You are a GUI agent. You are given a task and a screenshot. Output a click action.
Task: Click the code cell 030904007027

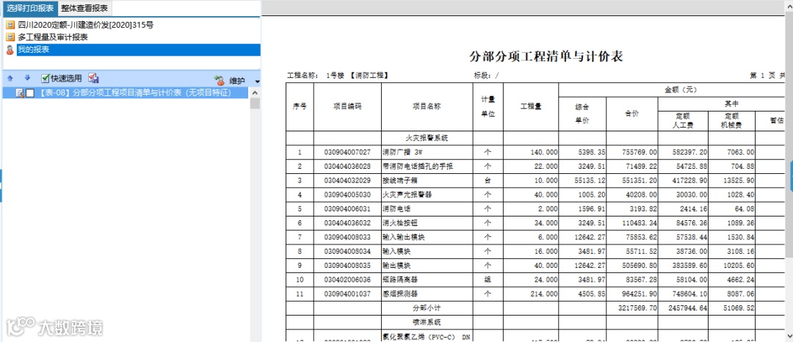(347, 152)
